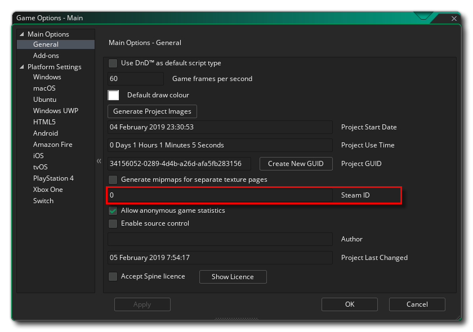The height and width of the screenshot is (332, 473).
Task: Click Generate Project Images button
Action: tap(153, 111)
